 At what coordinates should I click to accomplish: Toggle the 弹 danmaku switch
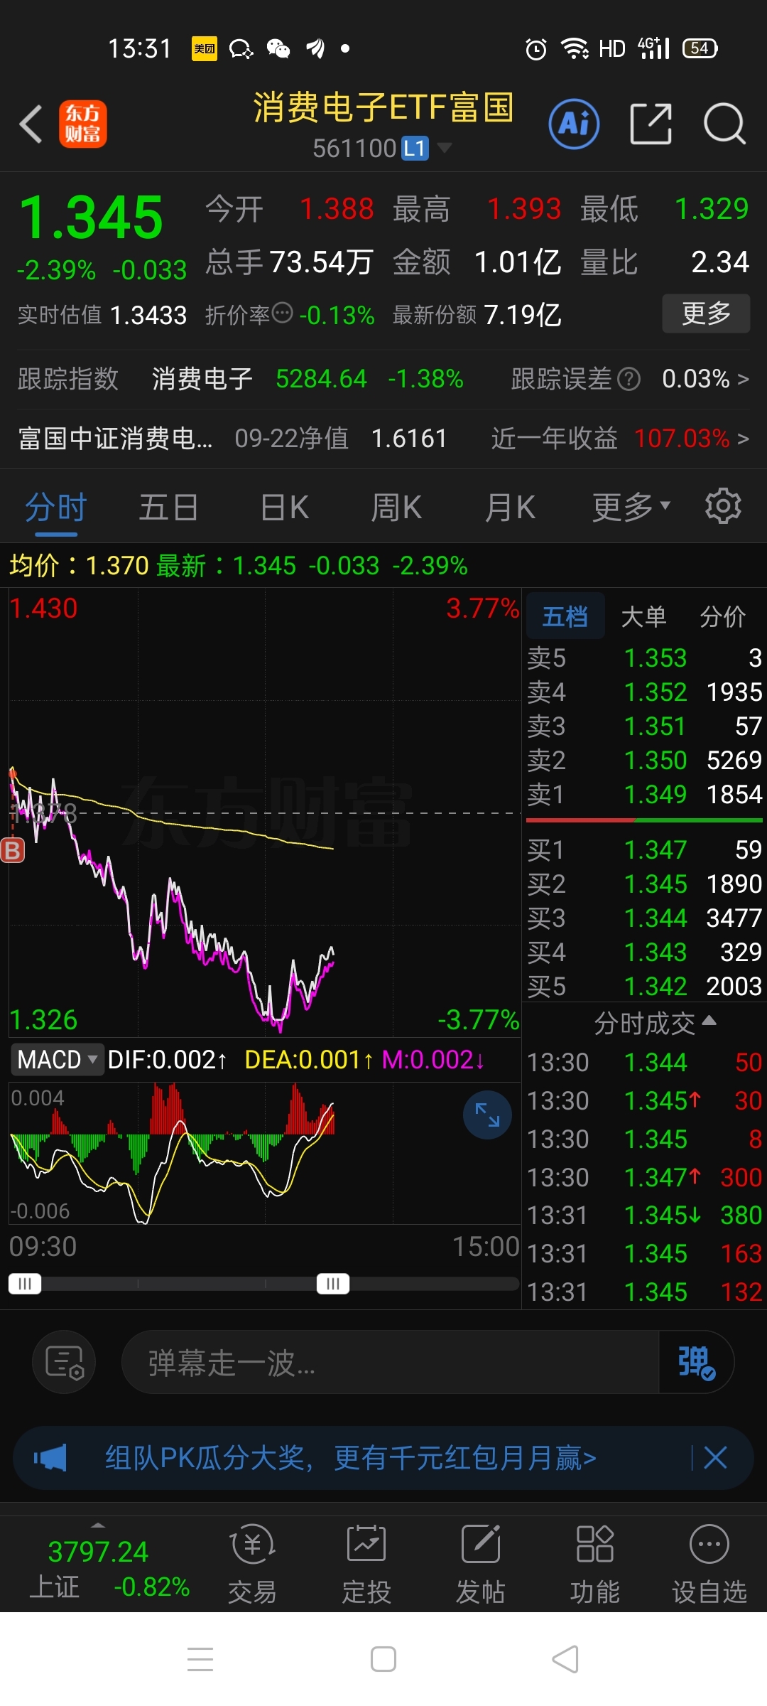point(696,1363)
